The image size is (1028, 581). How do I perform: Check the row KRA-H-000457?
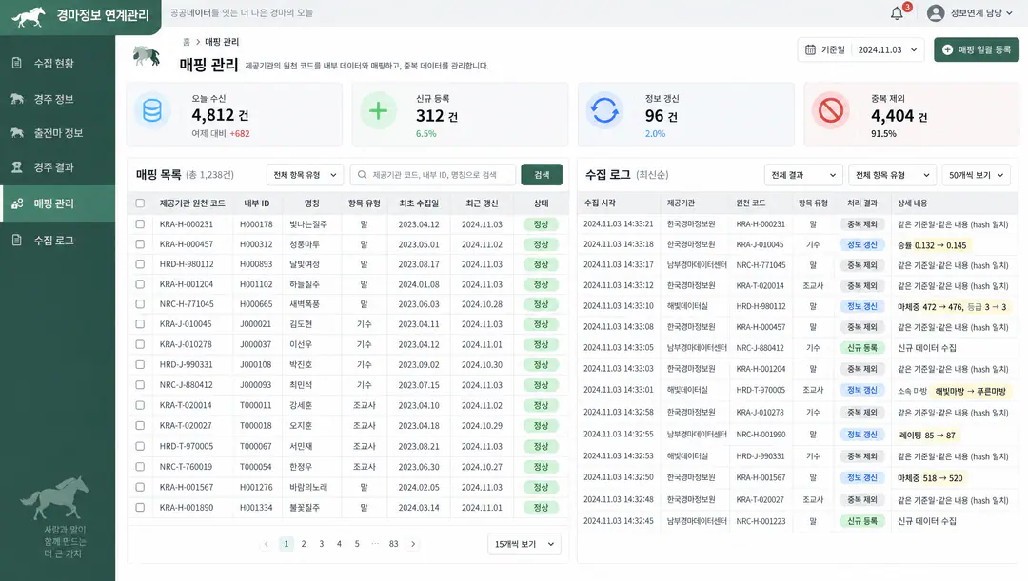click(140, 243)
